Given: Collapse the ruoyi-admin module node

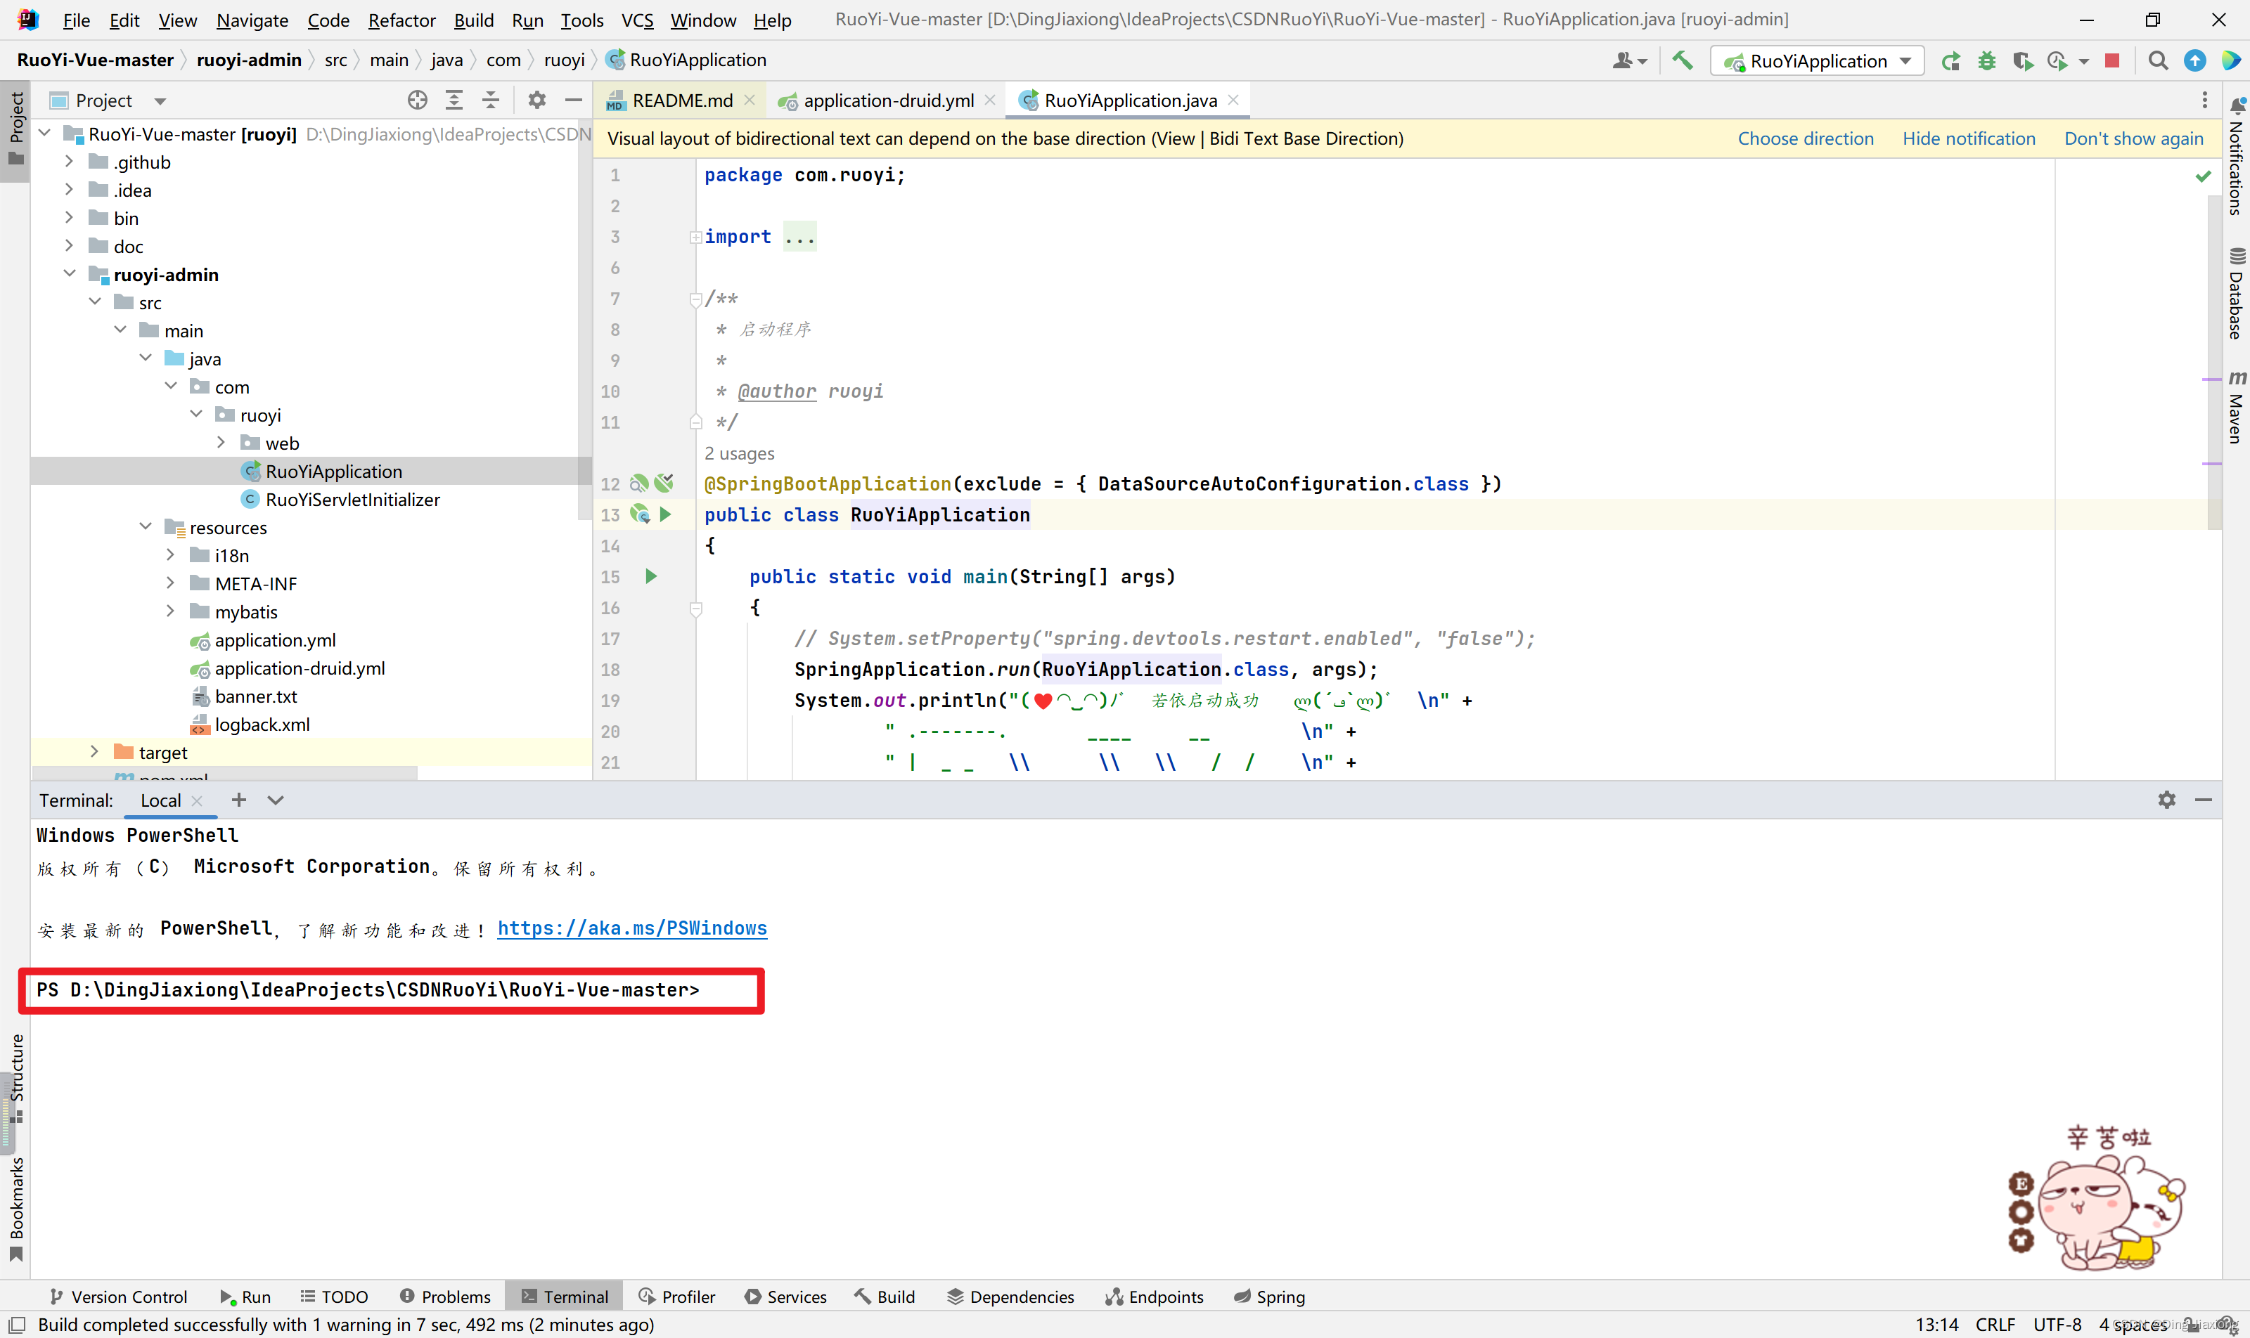Looking at the screenshot, I should (70, 274).
